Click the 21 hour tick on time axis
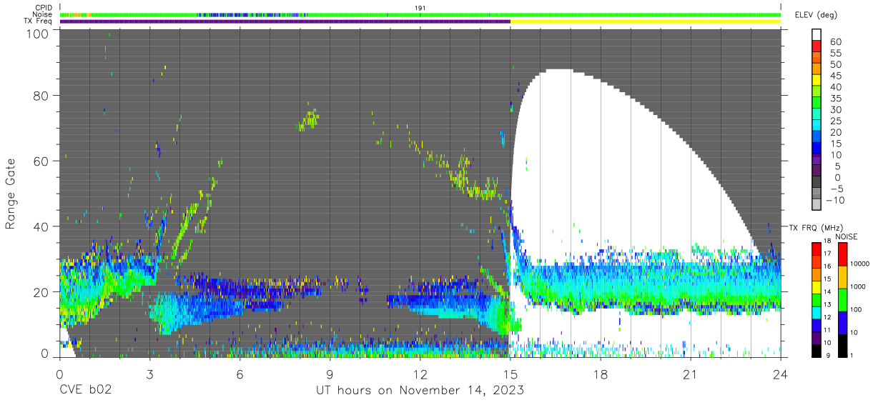This screenshot has width=878, height=405. [691, 374]
